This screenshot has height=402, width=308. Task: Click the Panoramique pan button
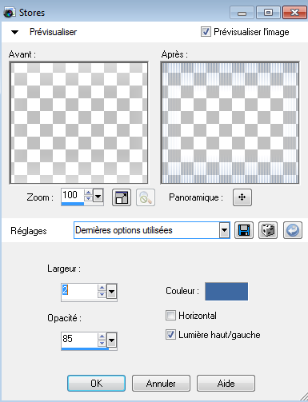(242, 197)
